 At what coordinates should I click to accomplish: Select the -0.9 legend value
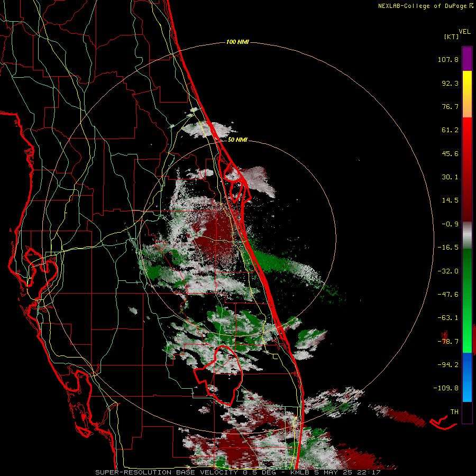(x=450, y=224)
